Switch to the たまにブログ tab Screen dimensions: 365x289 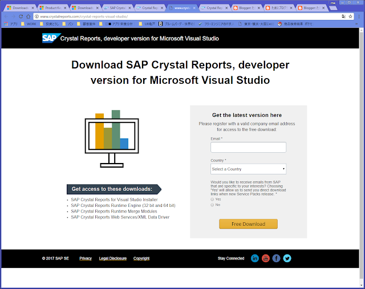278,8
